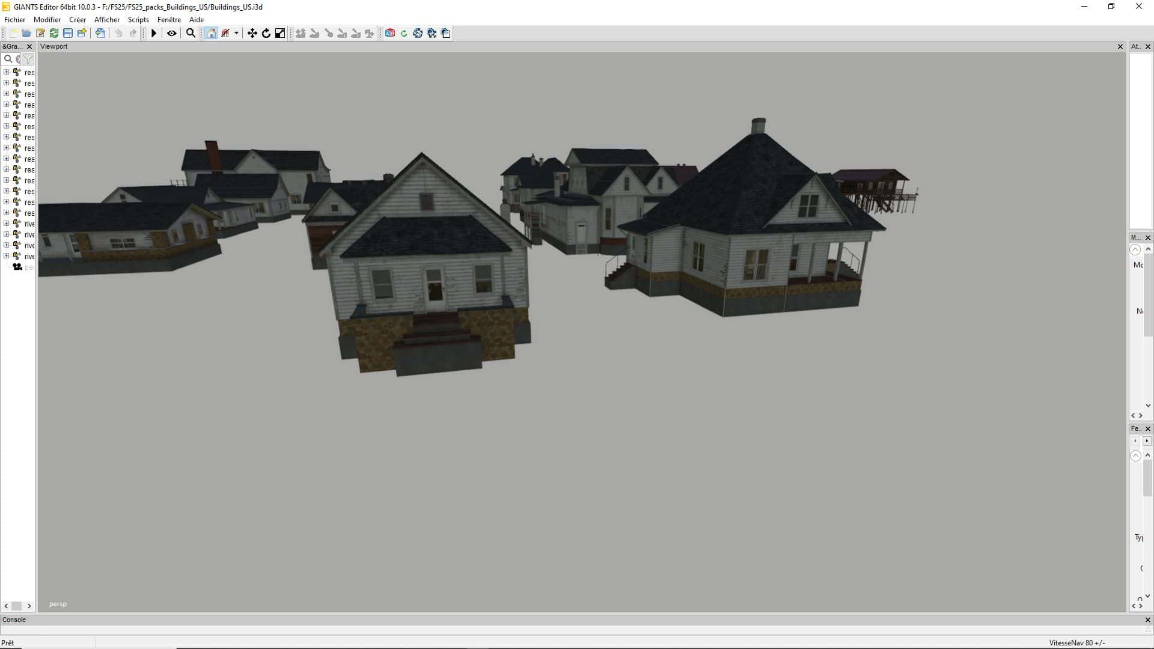Image resolution: width=1154 pixels, height=649 pixels.
Task: Click the green reload file icon
Action: [54, 33]
